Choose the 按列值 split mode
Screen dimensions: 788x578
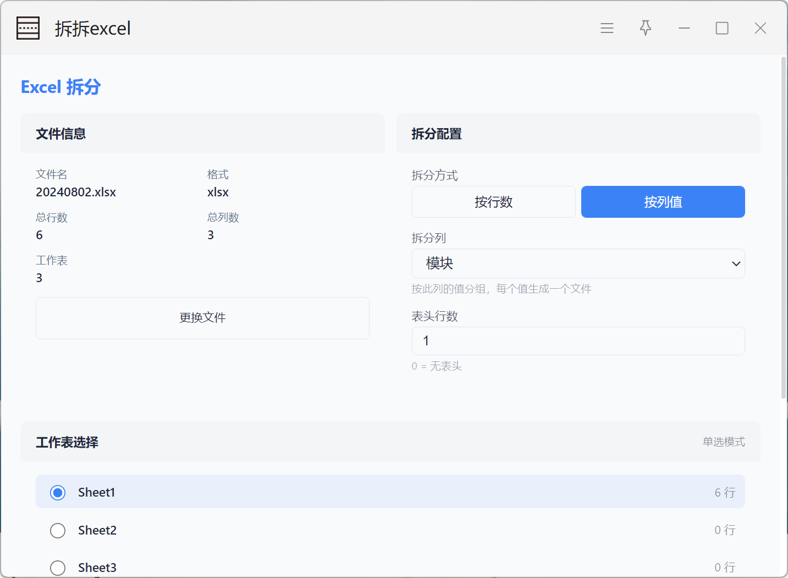point(663,202)
